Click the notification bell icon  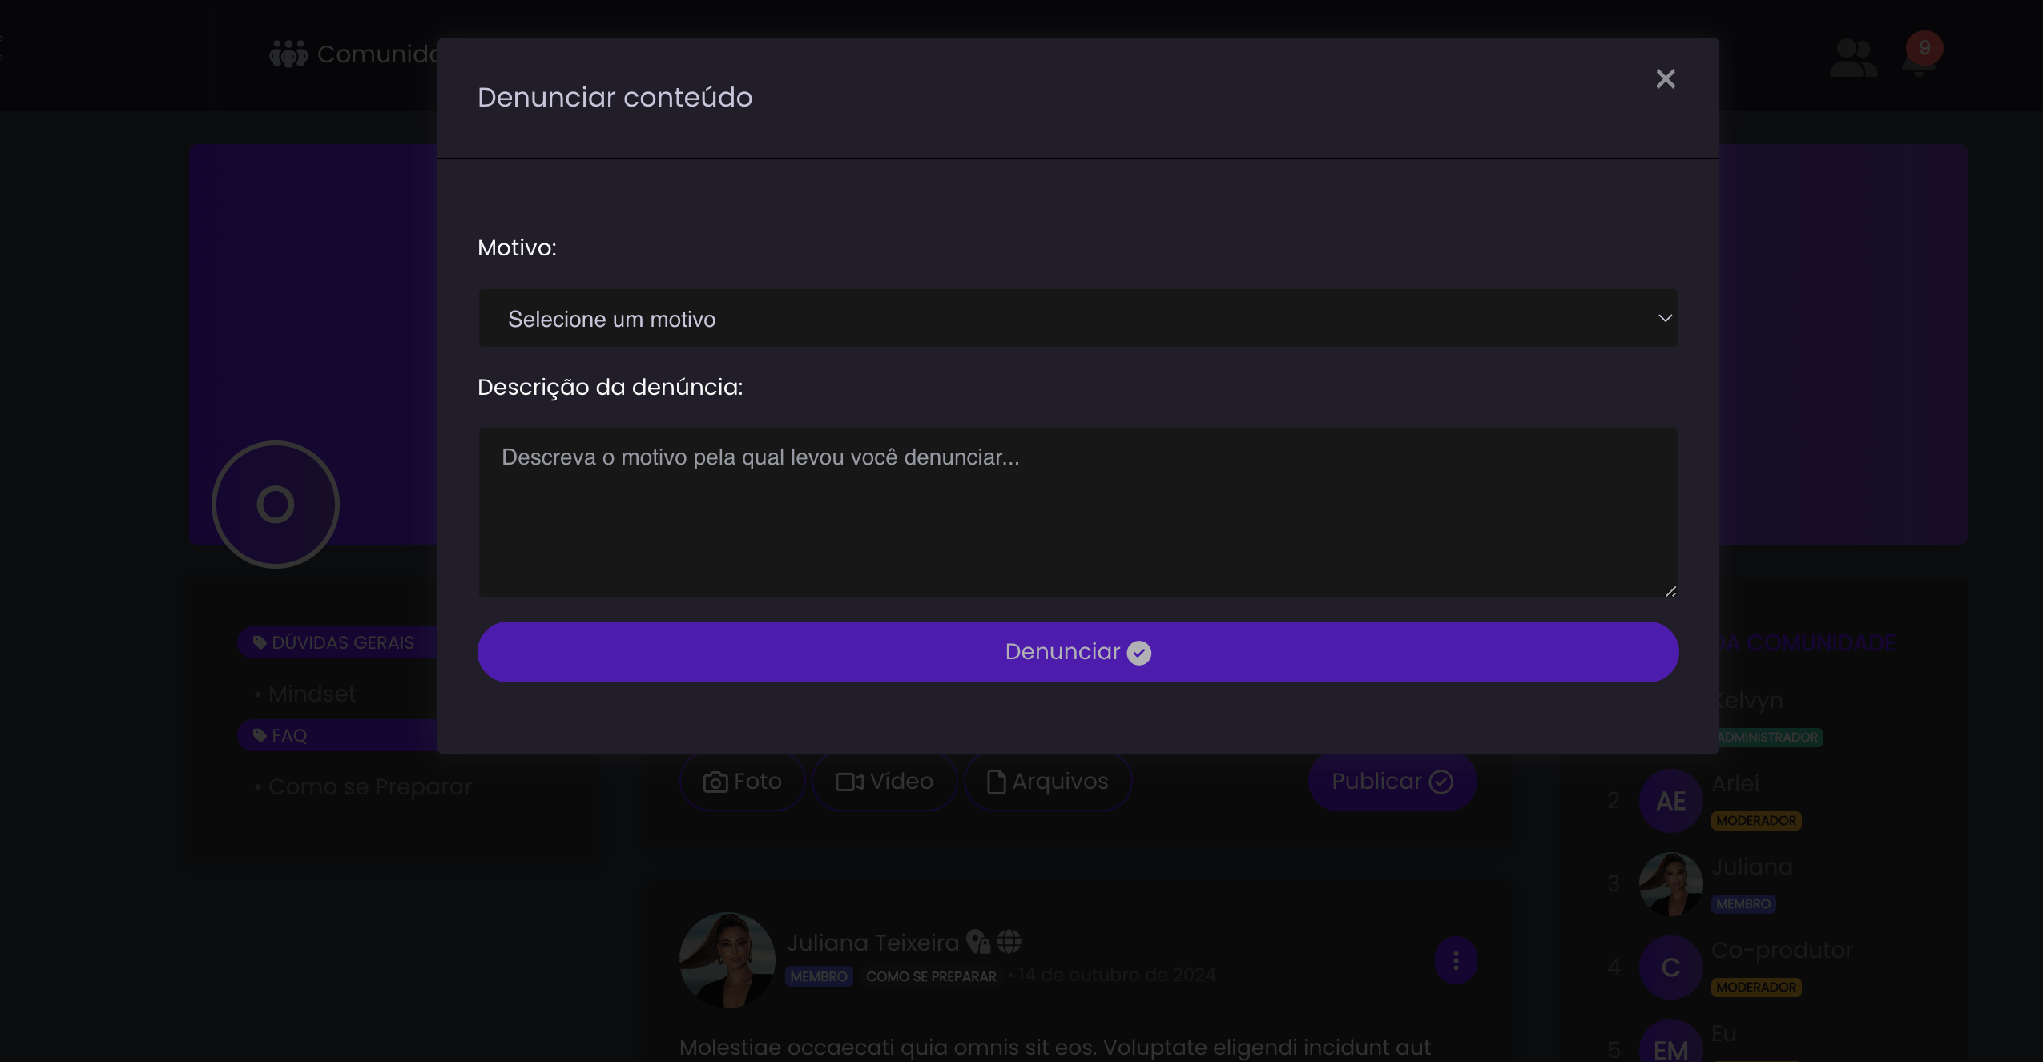tap(1918, 58)
